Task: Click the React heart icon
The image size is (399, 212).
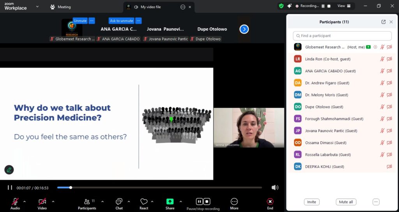Action: coord(144,201)
